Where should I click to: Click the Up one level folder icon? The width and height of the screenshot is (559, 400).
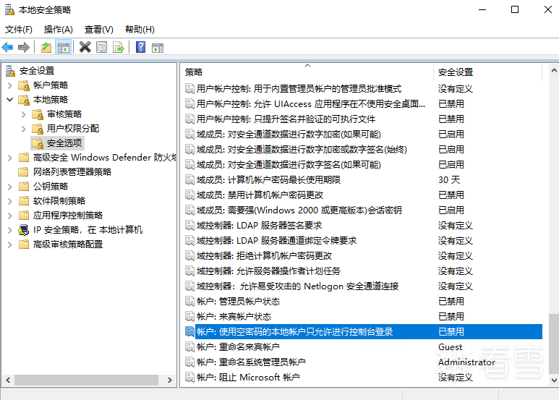click(x=46, y=47)
